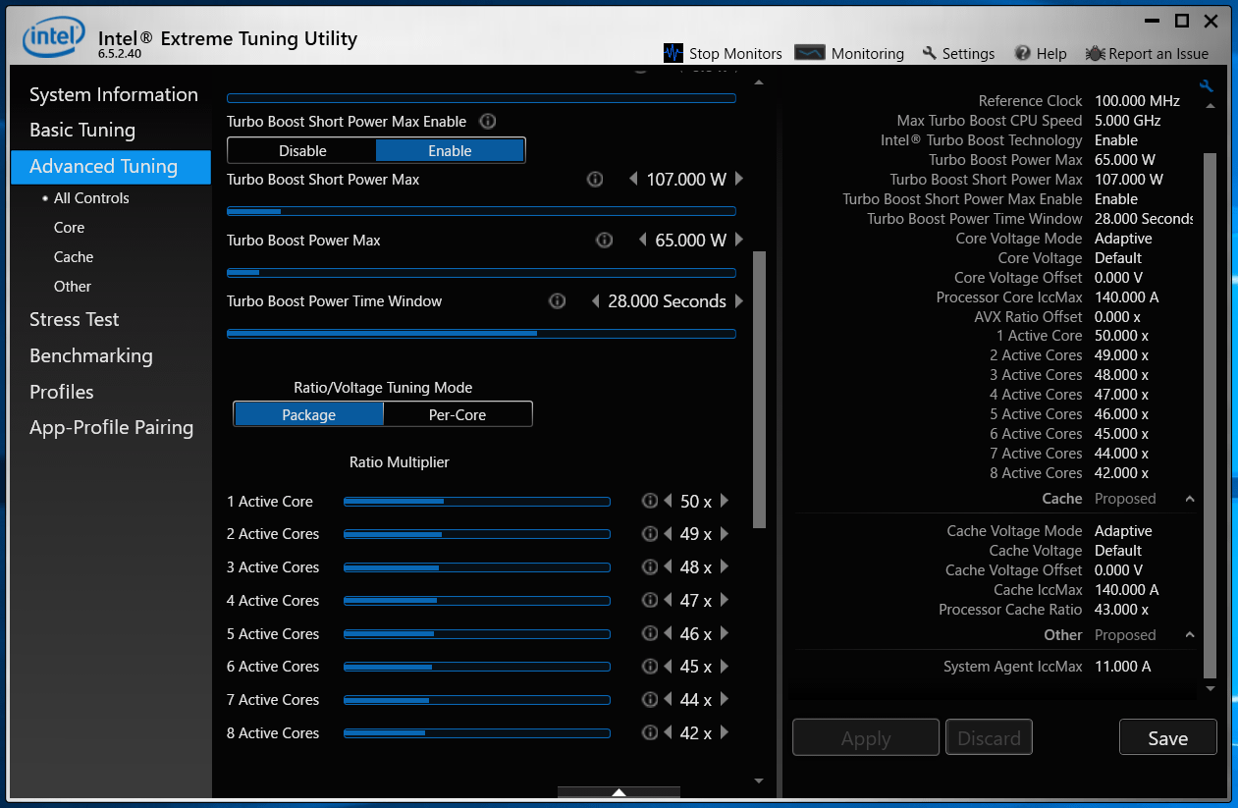
Task: Show info for Turbo Boost Power Max
Action: tap(604, 241)
